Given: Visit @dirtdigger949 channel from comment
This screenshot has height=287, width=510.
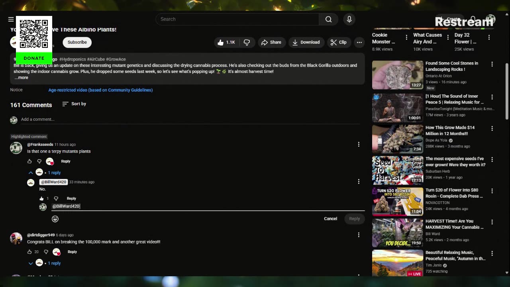Looking at the screenshot, I should 41,235.
